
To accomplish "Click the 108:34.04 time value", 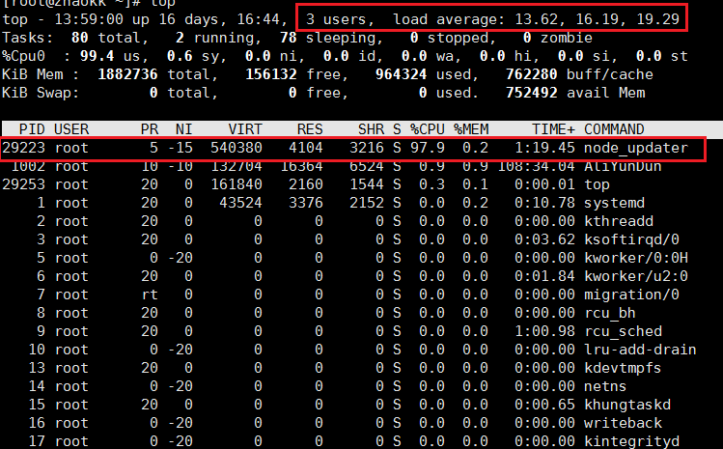I will pyautogui.click(x=537, y=166).
